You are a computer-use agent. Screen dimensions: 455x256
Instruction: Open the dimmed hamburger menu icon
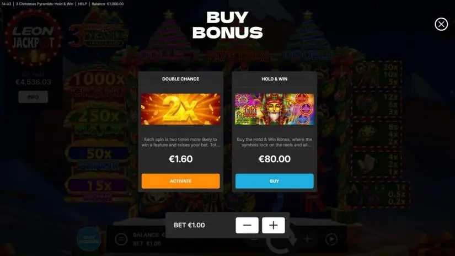pos(121,239)
